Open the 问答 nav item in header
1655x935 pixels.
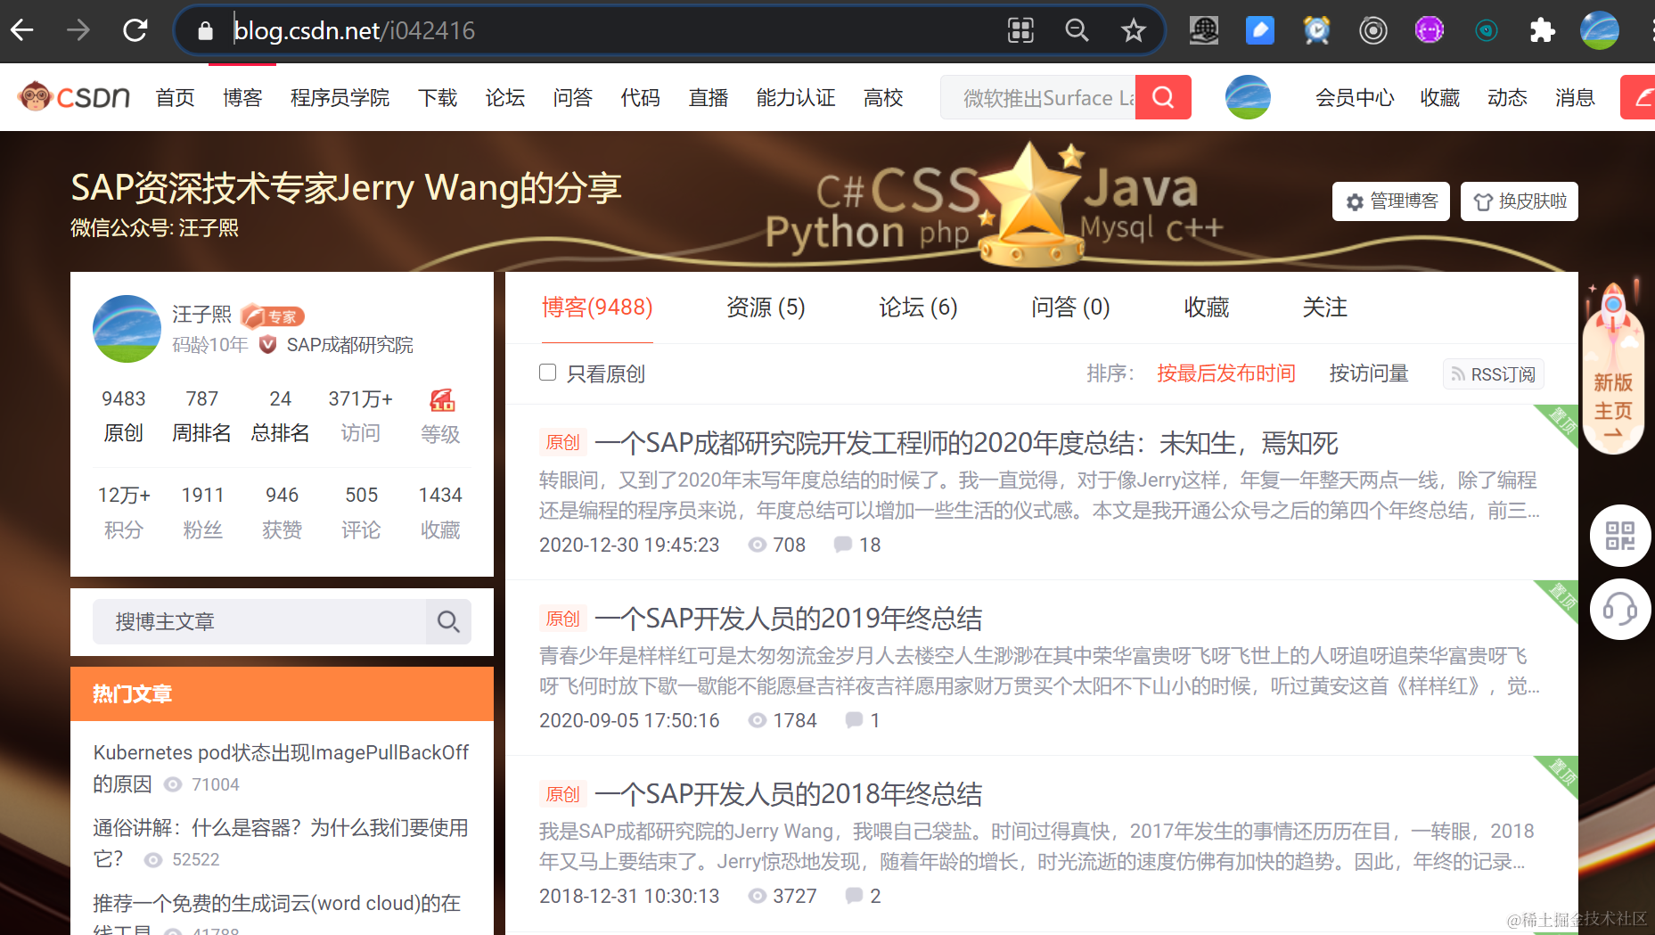tap(572, 97)
